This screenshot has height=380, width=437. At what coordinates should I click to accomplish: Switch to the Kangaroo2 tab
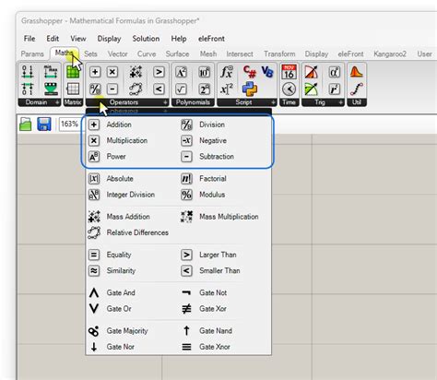click(390, 53)
